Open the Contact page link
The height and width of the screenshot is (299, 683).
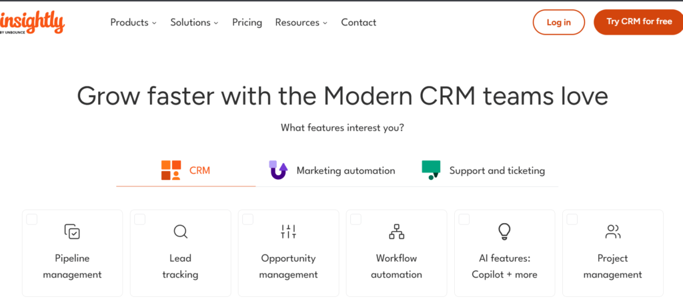tap(358, 23)
